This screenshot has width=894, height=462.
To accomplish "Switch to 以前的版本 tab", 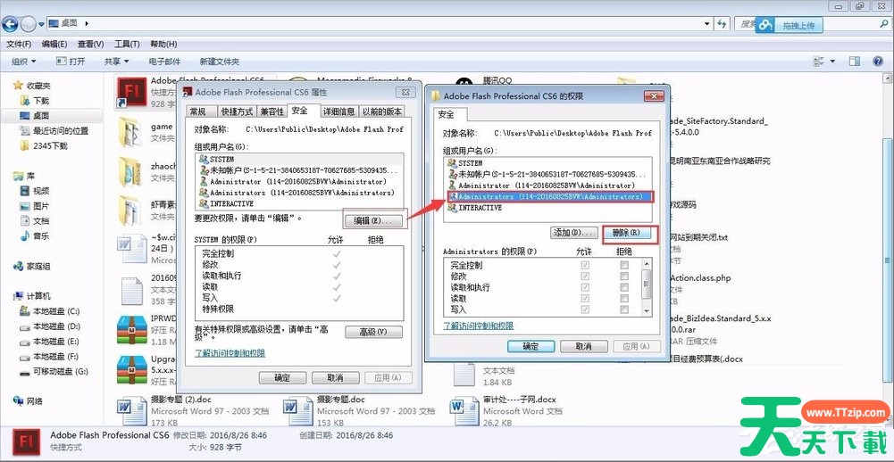I will [x=382, y=111].
